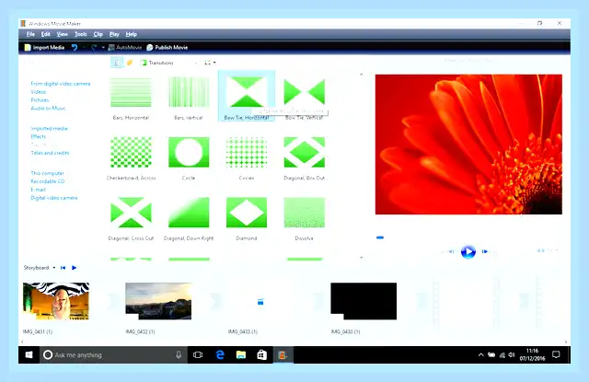Open the Windows Start menu
Image resolution: width=589 pixels, height=382 pixels.
pos(29,355)
